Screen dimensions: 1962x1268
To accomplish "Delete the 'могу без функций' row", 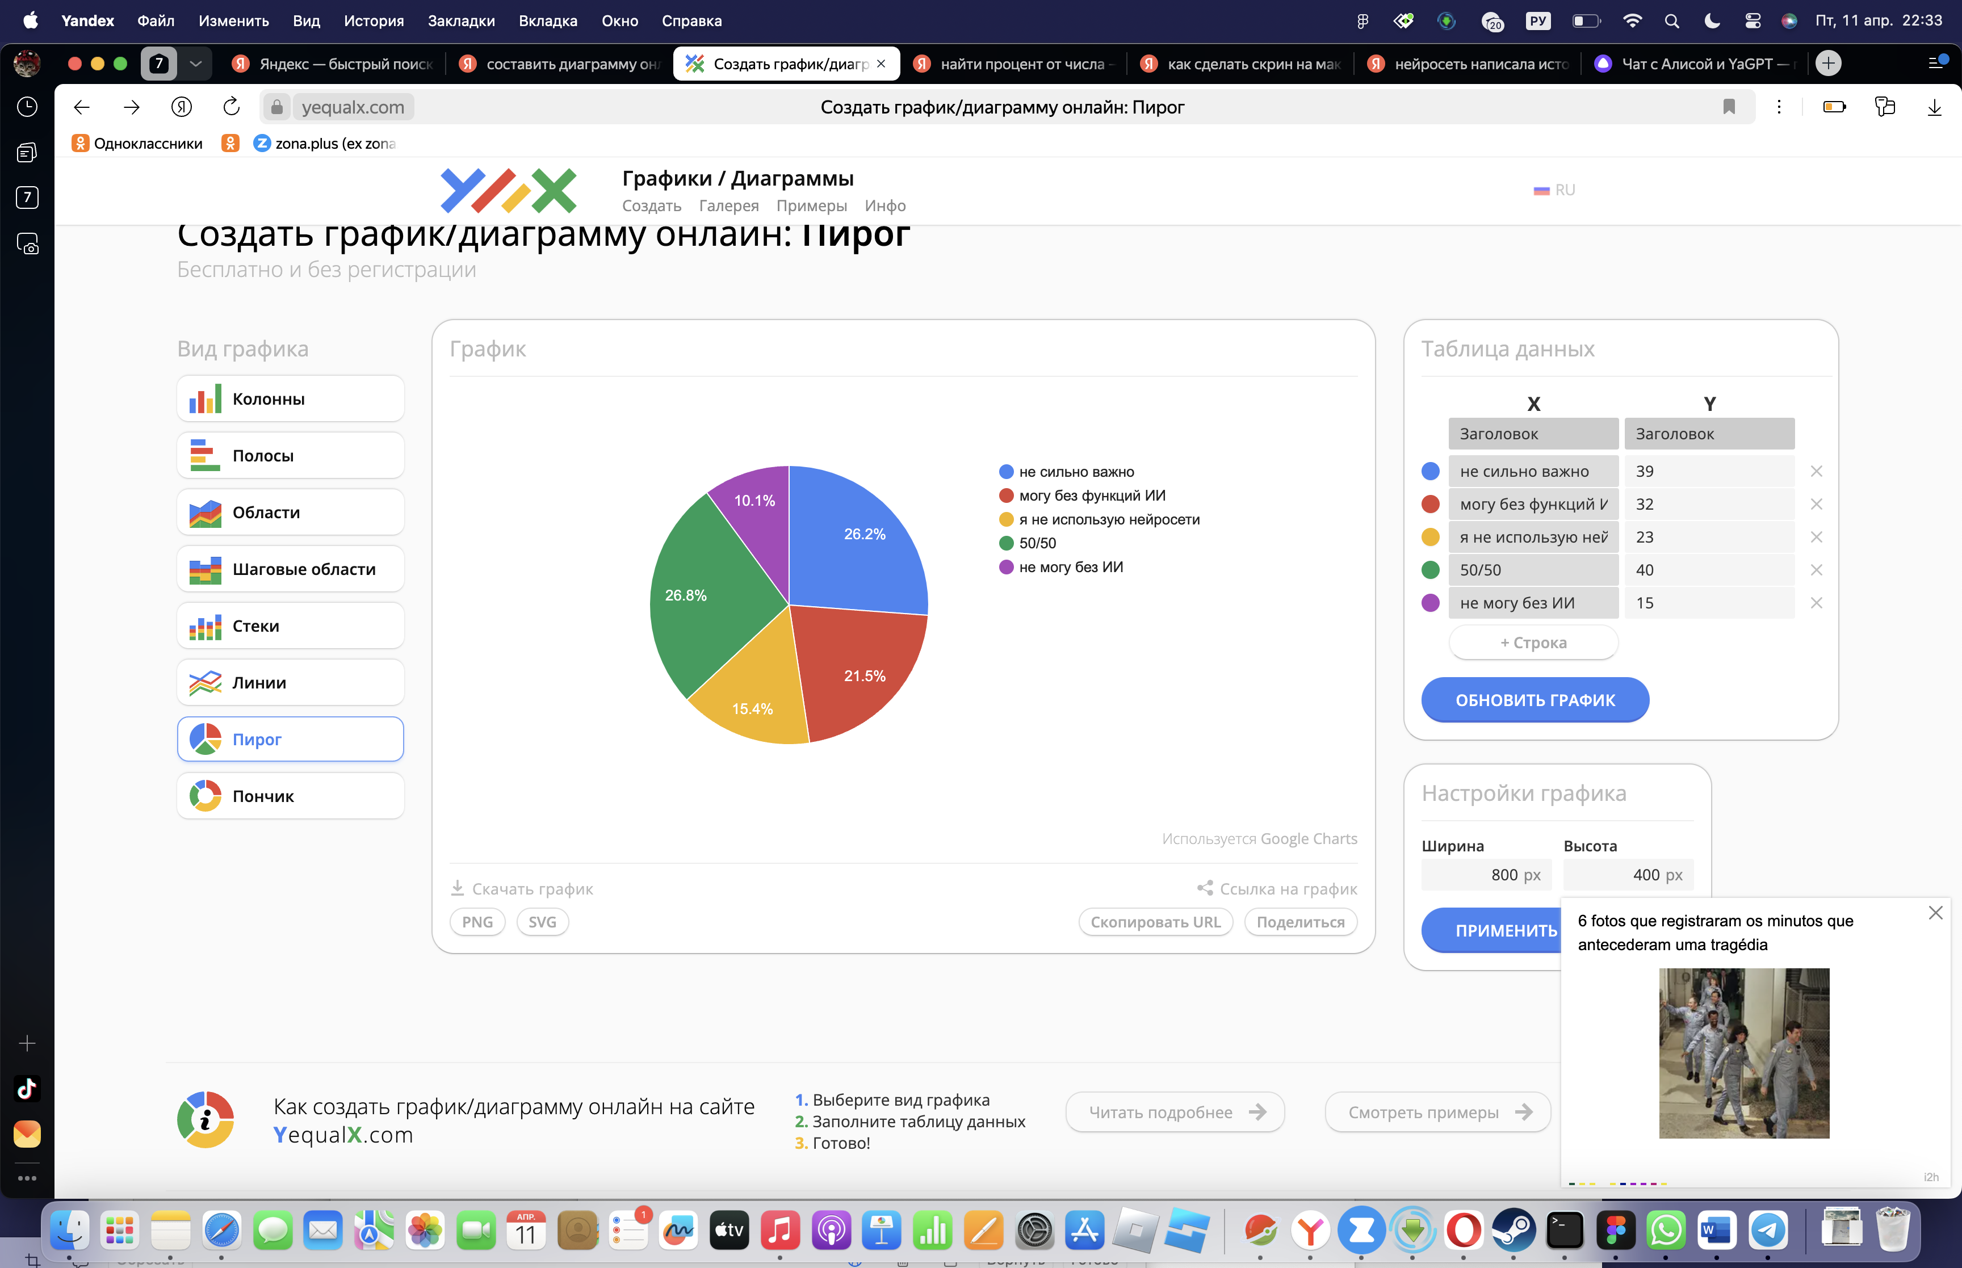I will point(1816,505).
